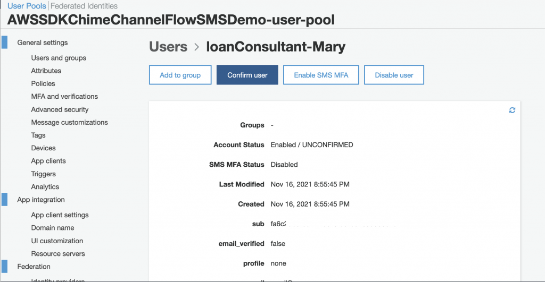
Task: Click Enable SMS MFA button
Action: 321,75
